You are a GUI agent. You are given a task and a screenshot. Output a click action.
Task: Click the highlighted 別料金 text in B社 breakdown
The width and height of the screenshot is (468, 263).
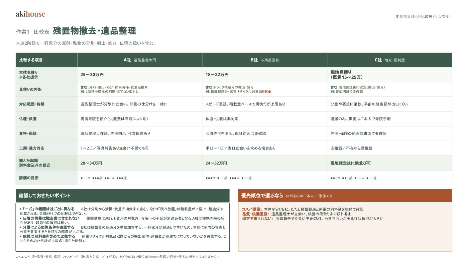[x=266, y=92]
